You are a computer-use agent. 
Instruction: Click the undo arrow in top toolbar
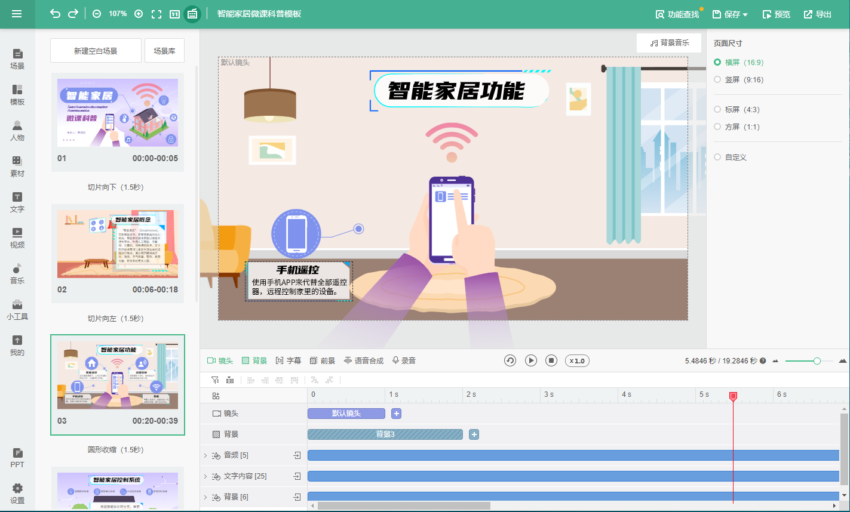[x=55, y=14]
